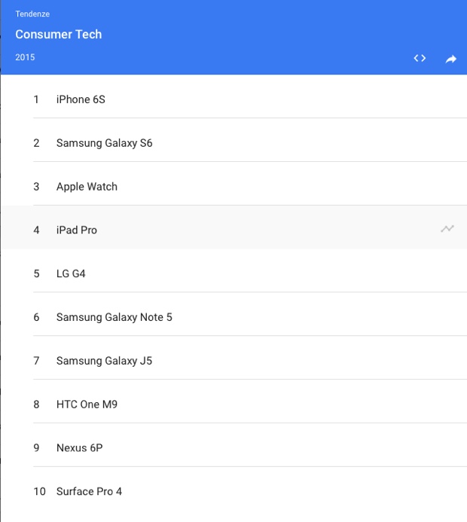The width and height of the screenshot is (467, 522).
Task: Select the iPad Pro entry
Action: (x=77, y=230)
